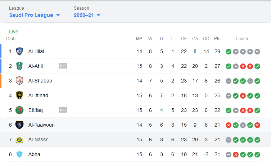Click the Pts column header
Image resolution: width=271 pixels, height=165 pixels.
pyautogui.click(x=217, y=39)
